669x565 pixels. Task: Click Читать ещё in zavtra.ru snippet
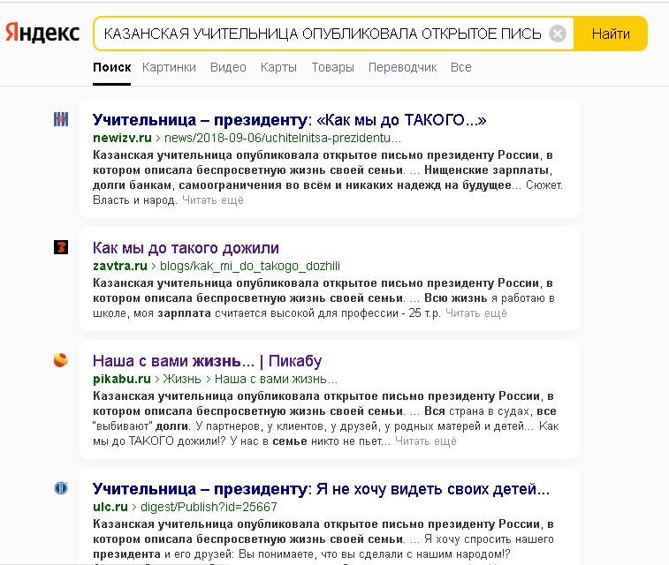pos(476,313)
